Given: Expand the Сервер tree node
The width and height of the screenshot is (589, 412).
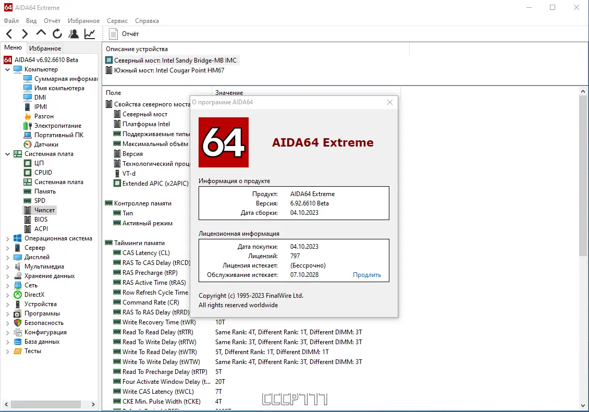Looking at the screenshot, I should [7, 248].
